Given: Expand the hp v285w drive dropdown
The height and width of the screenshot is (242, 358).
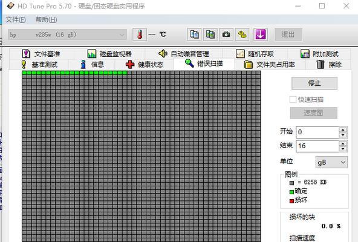Looking at the screenshot, I should tap(67, 34).
